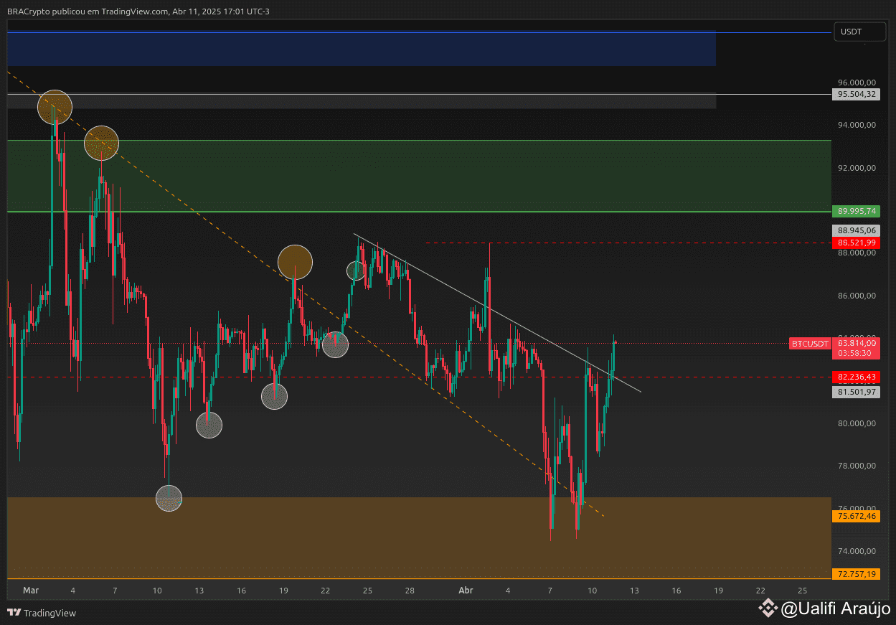Click the 88.000,00 axis value
Screen dimensions: 896x625
857,253
